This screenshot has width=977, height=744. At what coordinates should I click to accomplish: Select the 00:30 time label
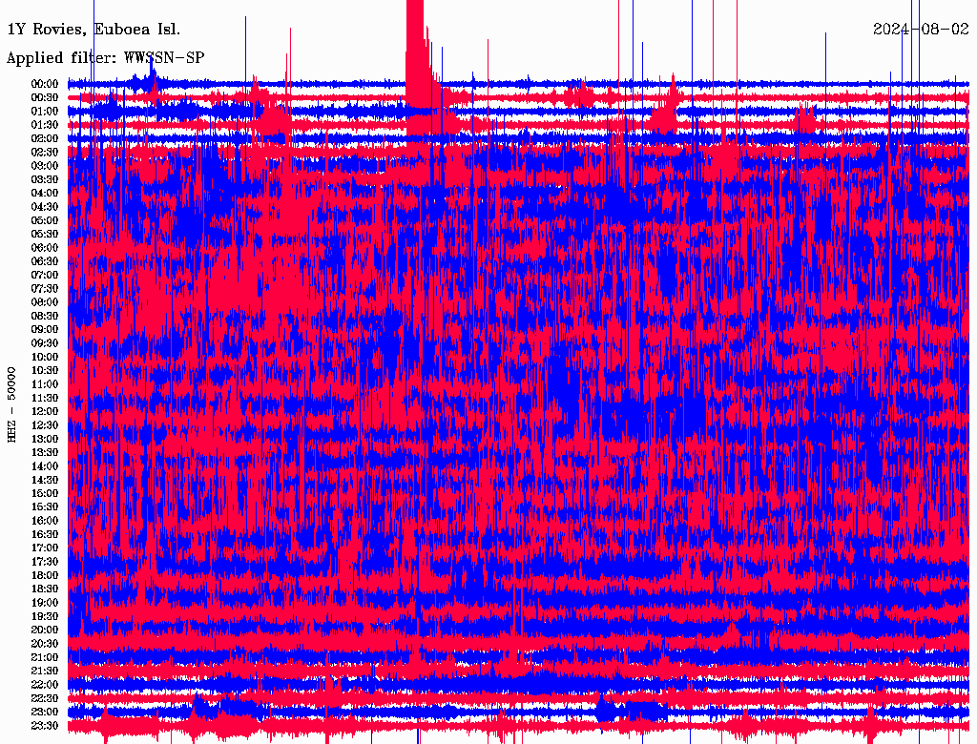45,98
